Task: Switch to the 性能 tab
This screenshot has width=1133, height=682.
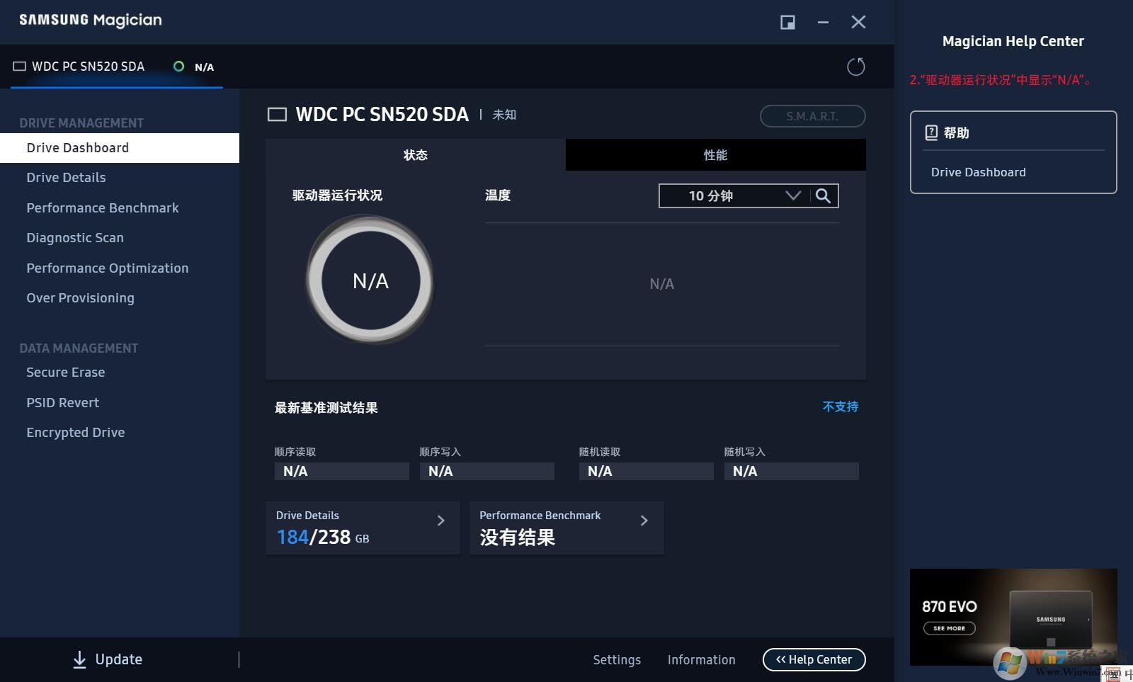Action: click(716, 154)
